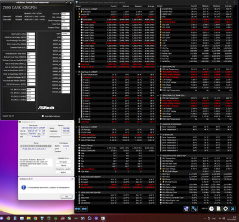Click the HWiNFO network monitors icon
Screen dimensions: 239x222
click(186, 209)
